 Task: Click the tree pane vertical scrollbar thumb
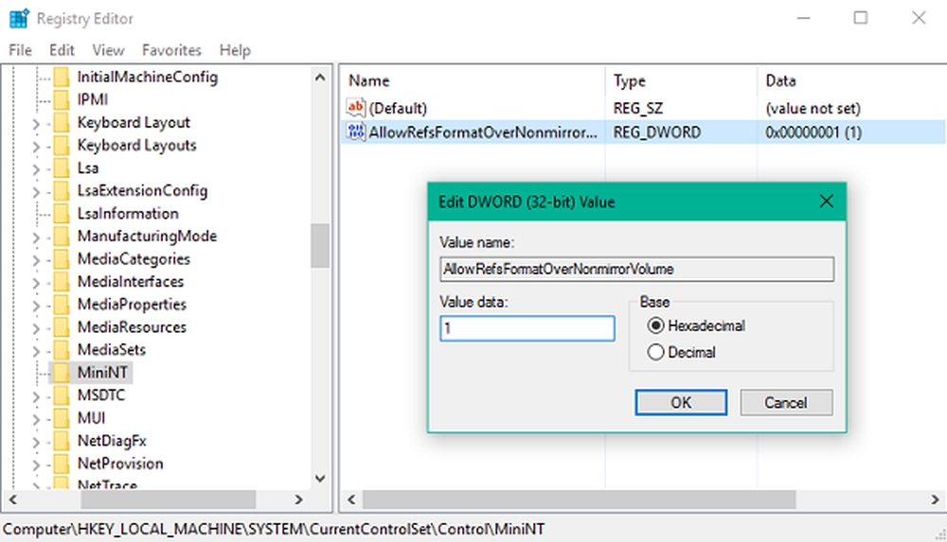coord(319,246)
